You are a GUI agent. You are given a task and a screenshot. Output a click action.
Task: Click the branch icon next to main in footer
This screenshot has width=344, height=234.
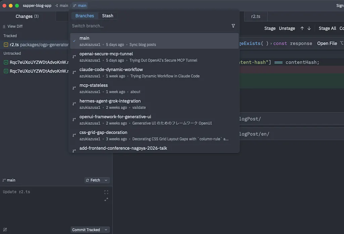4,180
